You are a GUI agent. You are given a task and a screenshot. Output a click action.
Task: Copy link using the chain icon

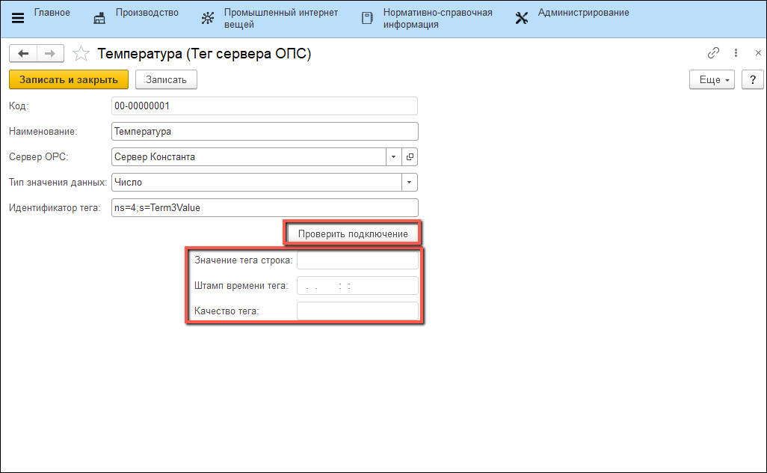[x=713, y=53]
